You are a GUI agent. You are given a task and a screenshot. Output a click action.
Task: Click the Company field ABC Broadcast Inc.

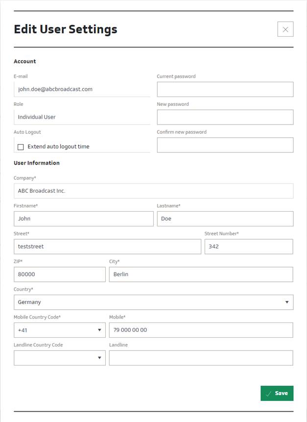(153, 191)
